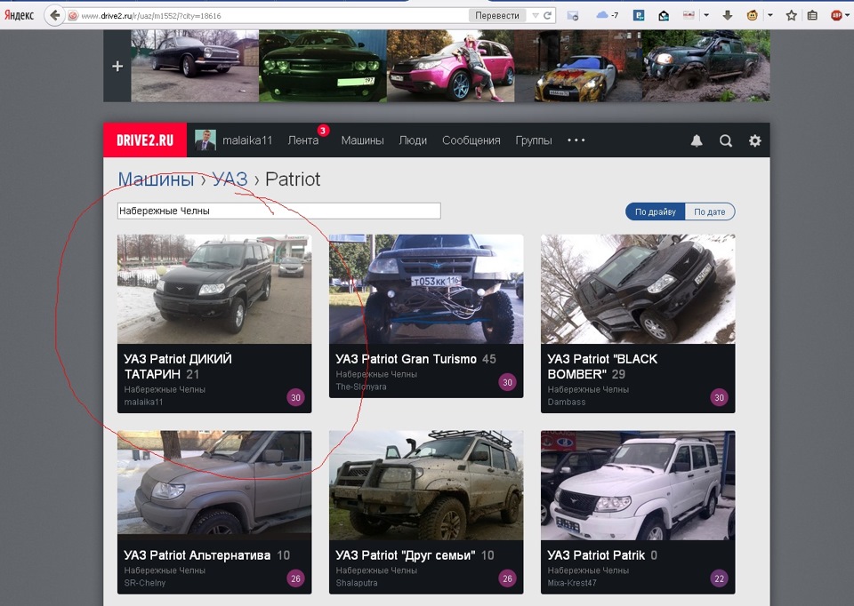The width and height of the screenshot is (854, 606).
Task: Open the black Volga banner photo
Action: point(195,67)
